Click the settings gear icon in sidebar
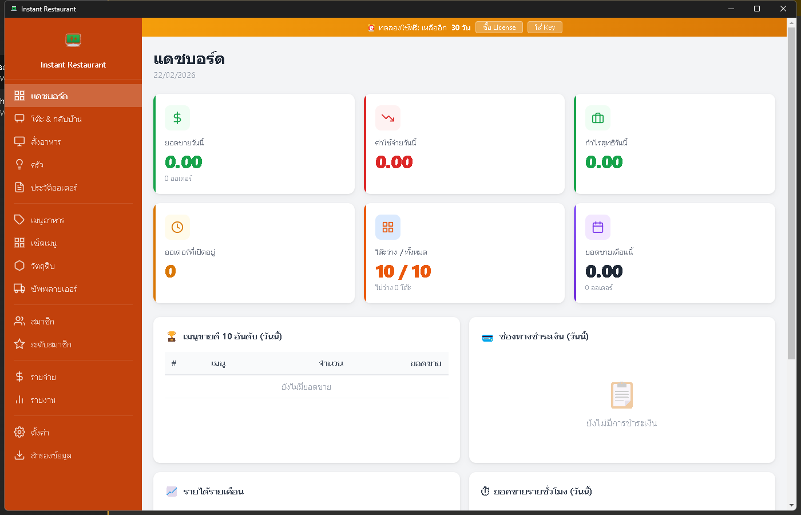Viewport: 801px width, 515px height. (19, 433)
